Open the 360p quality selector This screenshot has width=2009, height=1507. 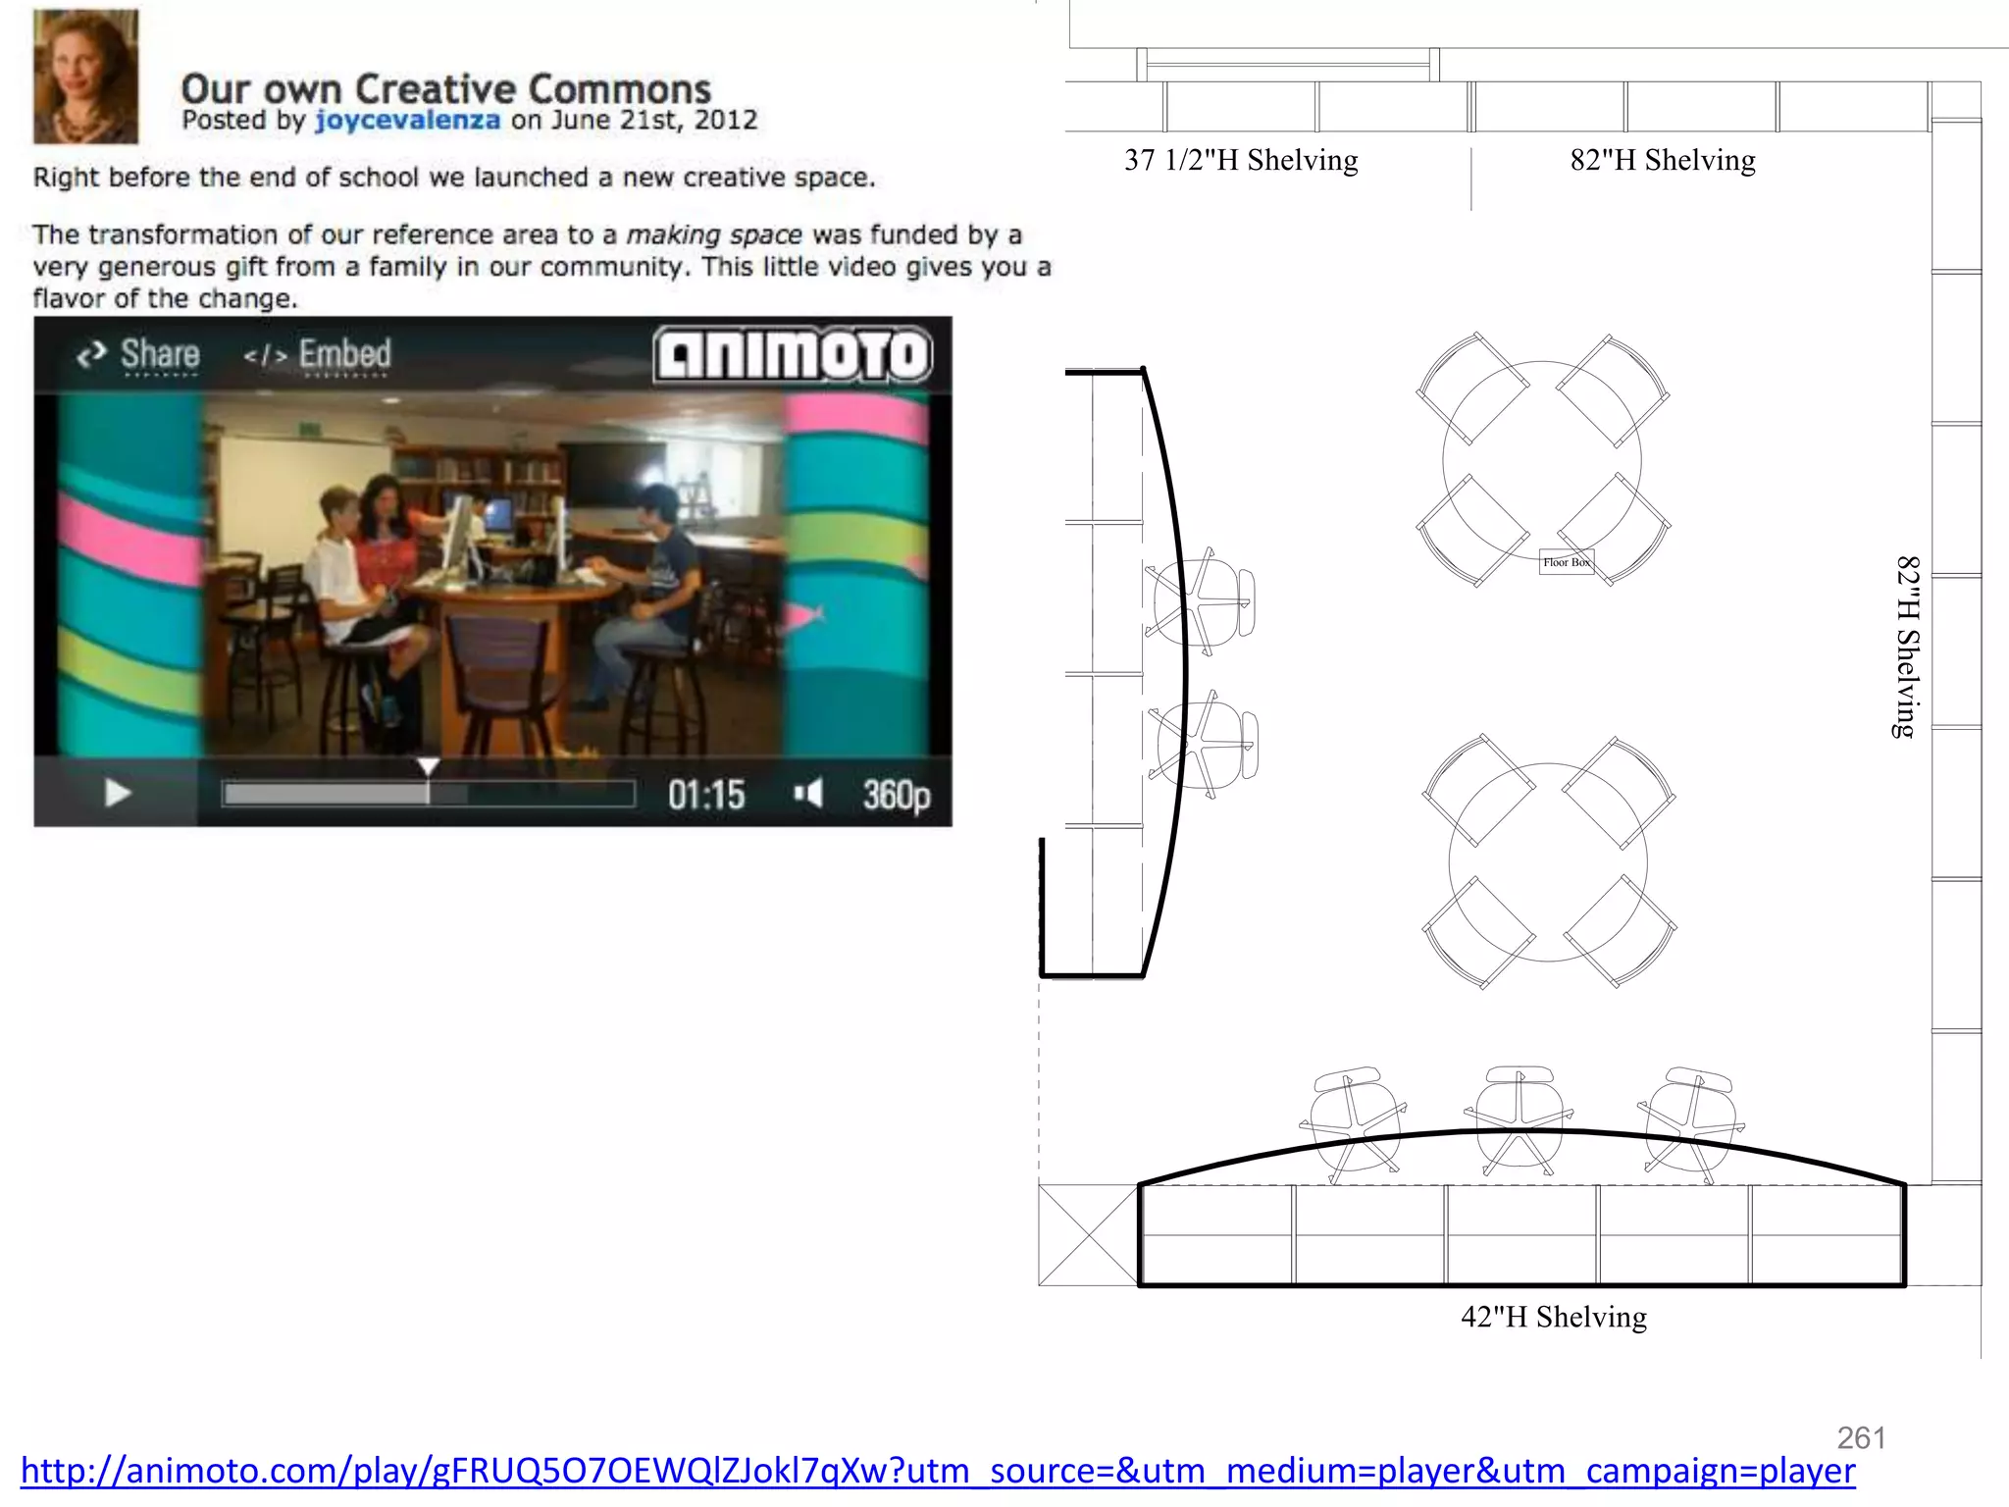tap(896, 795)
